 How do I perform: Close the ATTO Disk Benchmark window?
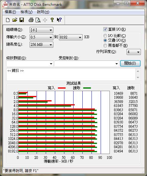coord(138,3)
